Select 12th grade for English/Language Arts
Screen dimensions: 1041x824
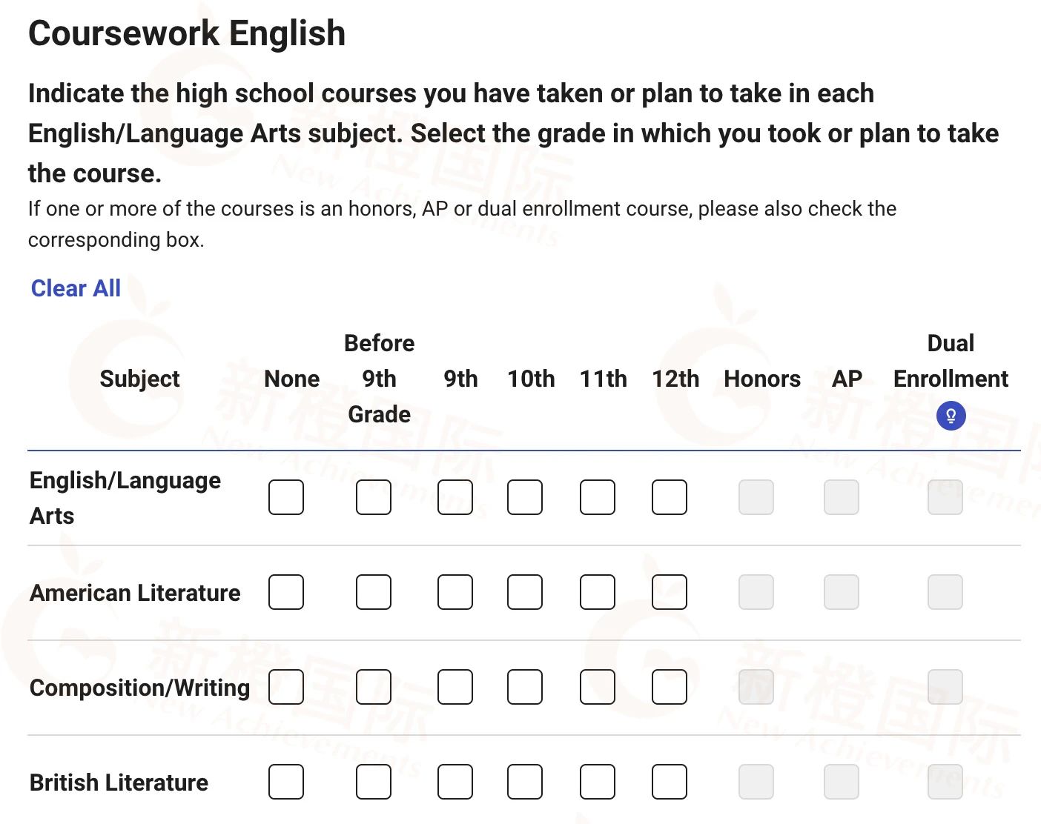point(670,497)
